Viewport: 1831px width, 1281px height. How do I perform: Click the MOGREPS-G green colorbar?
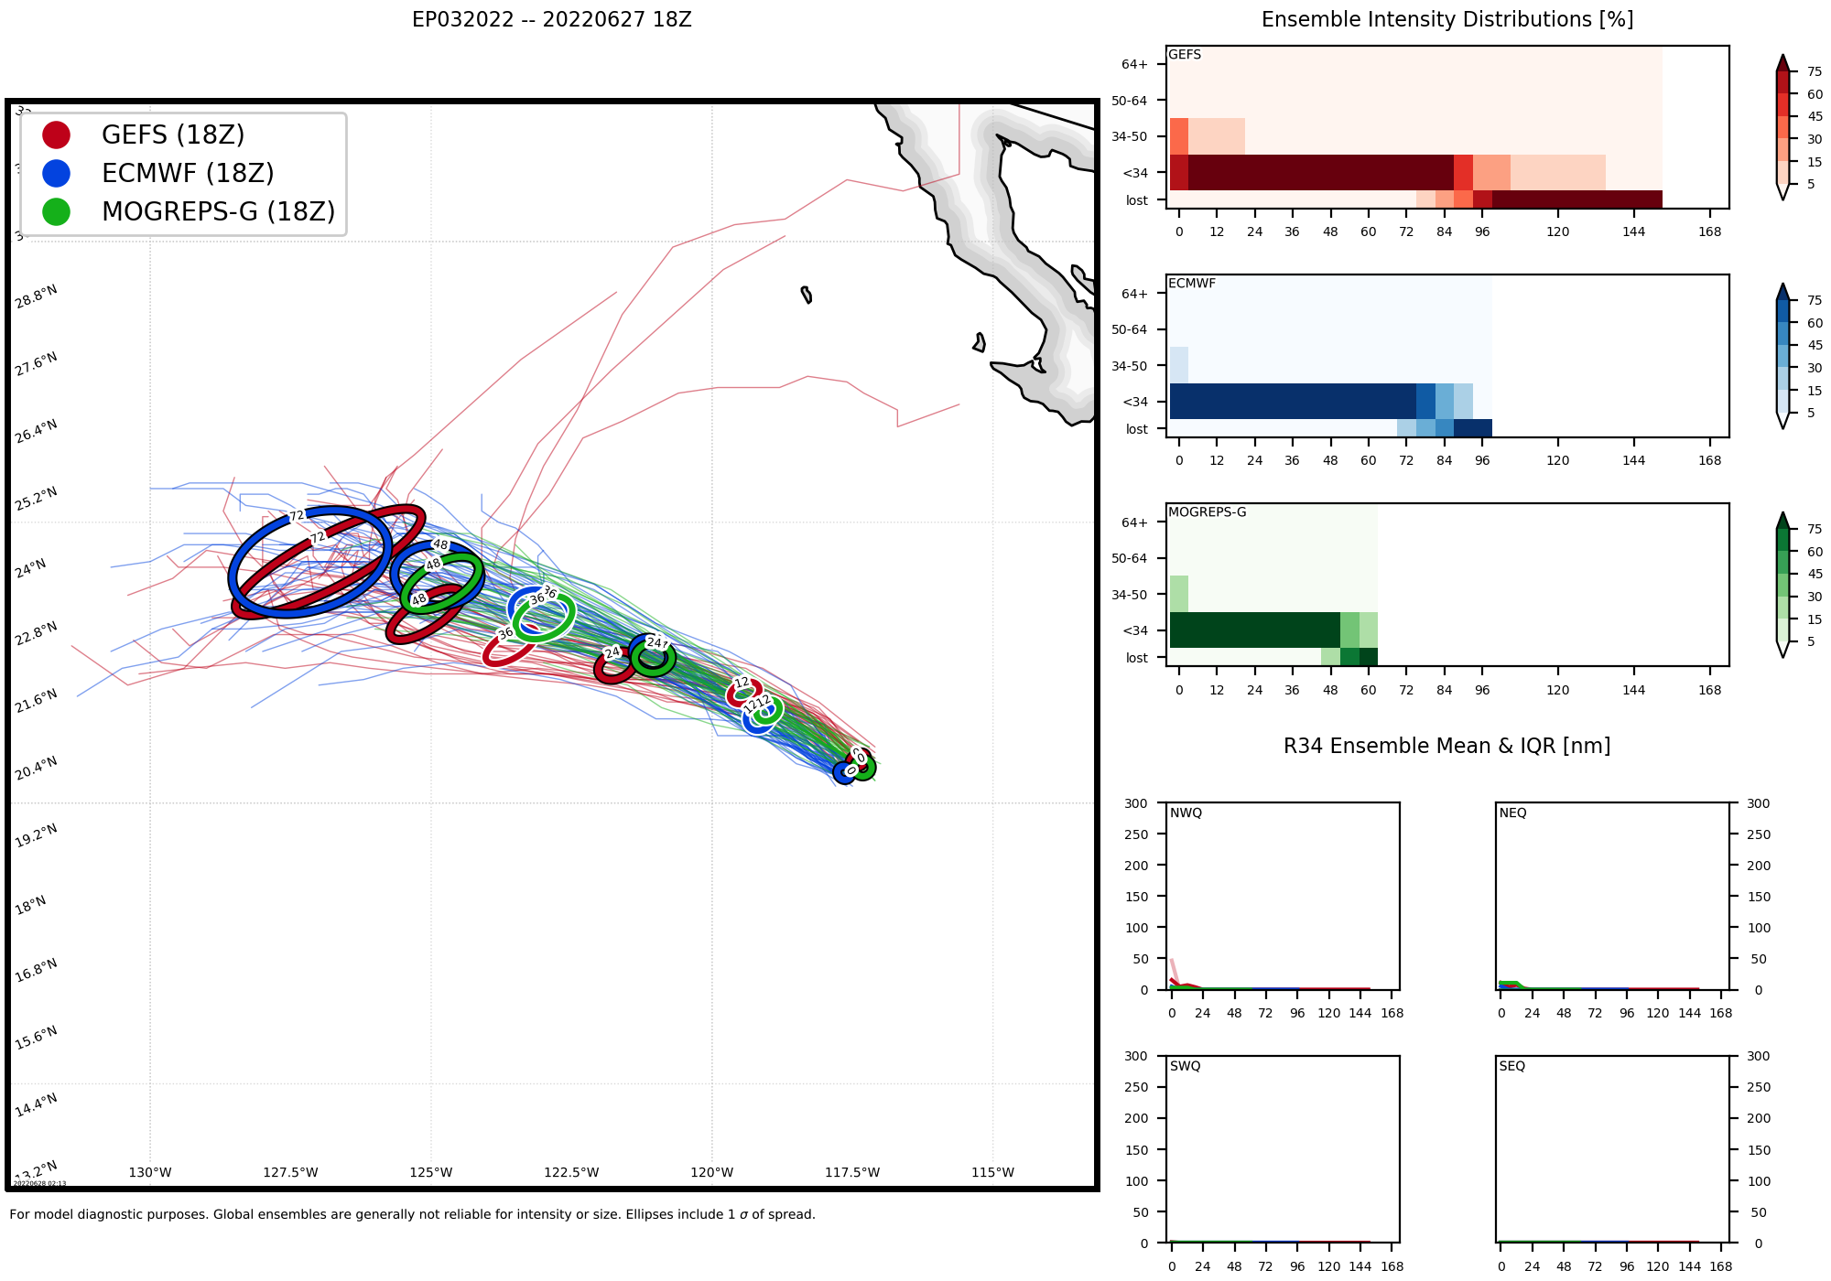(1782, 584)
